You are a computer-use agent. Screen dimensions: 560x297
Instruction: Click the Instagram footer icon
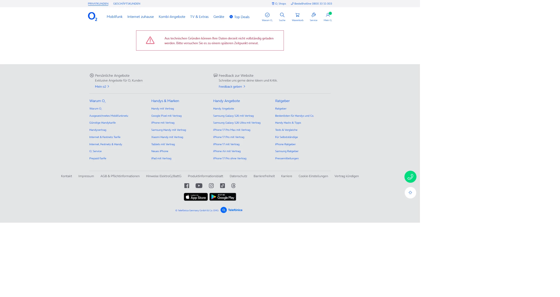coord(211,186)
